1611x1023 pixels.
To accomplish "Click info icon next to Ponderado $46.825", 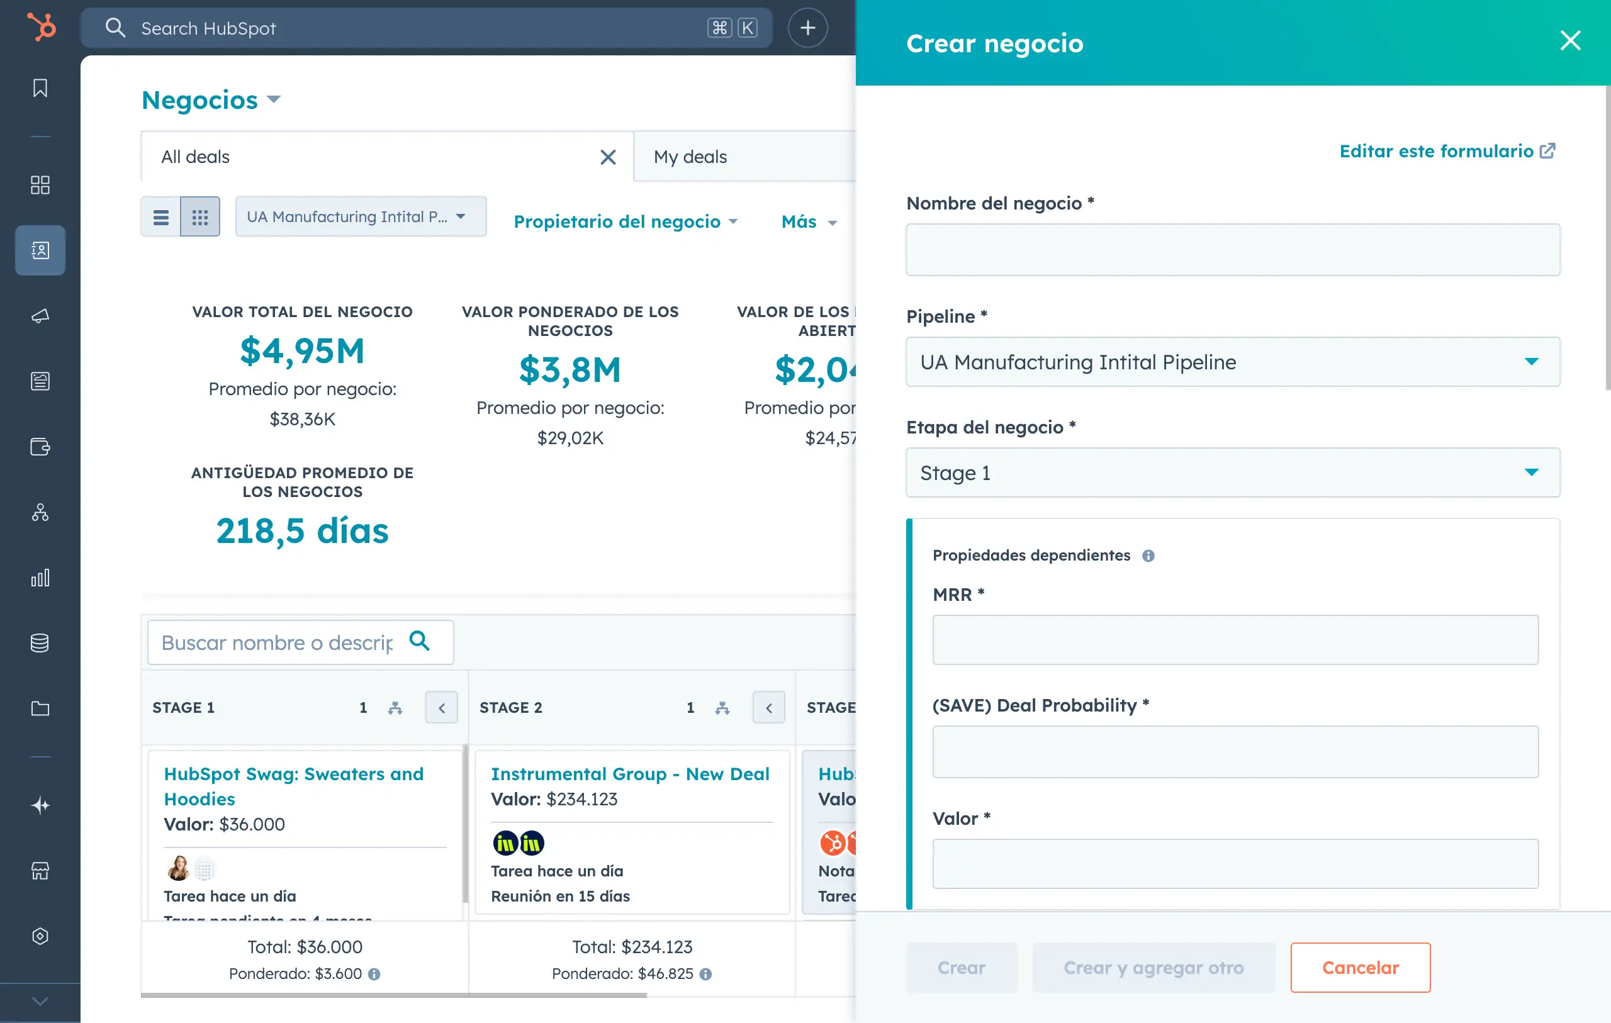I will pos(706,974).
